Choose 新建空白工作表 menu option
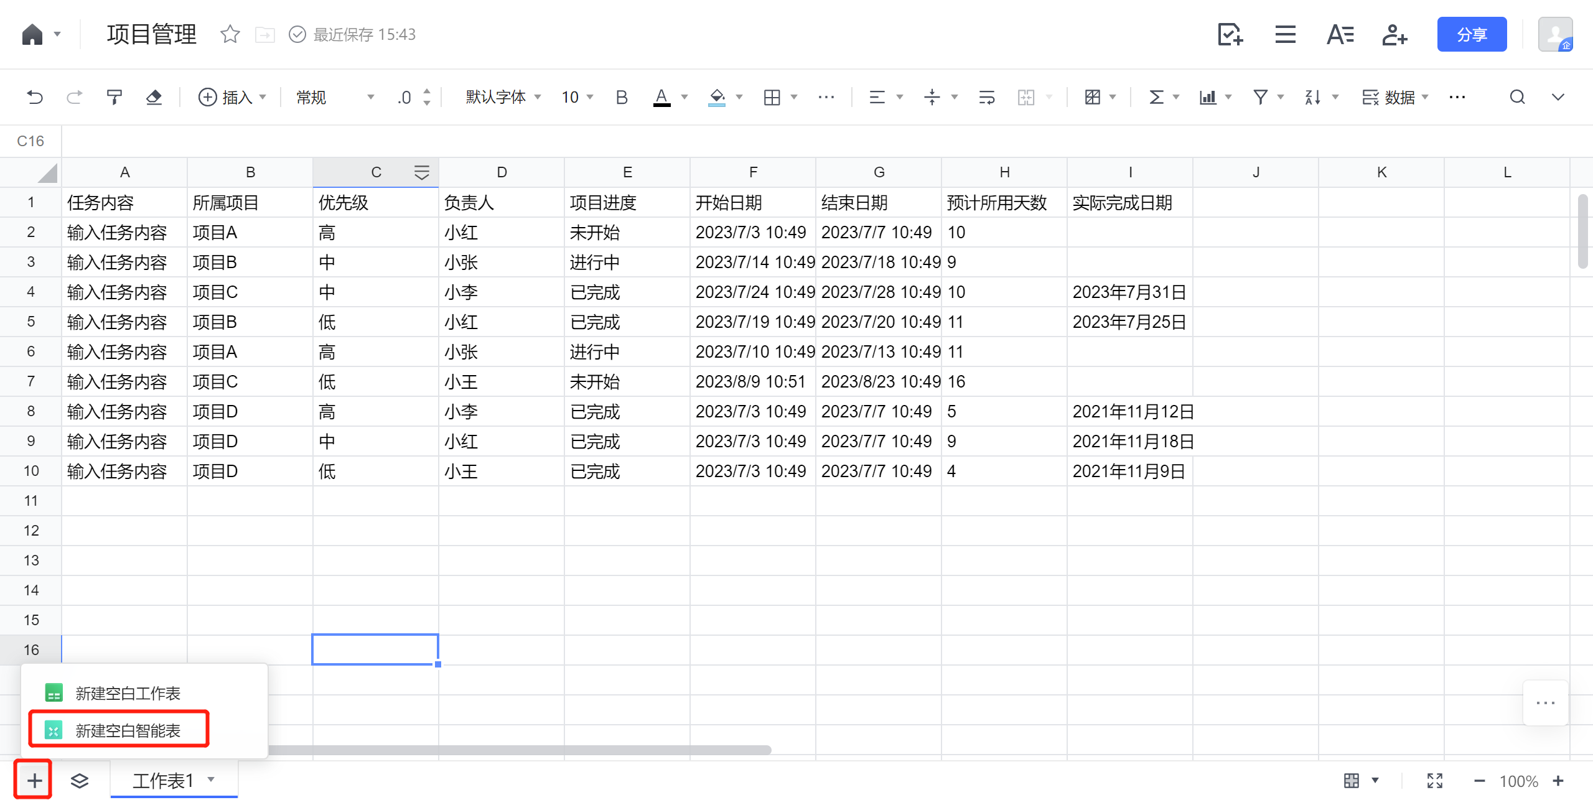Screen dimensions: 1593x800 (128, 693)
